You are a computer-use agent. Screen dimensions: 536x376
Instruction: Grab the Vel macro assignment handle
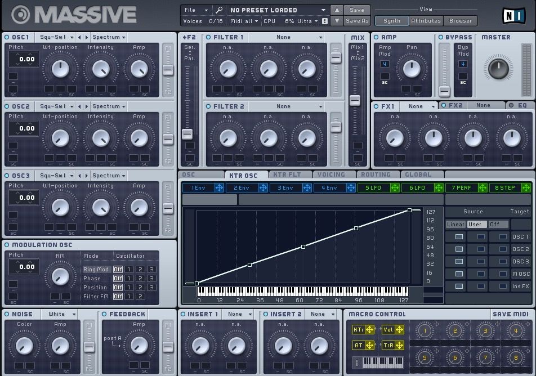click(399, 329)
